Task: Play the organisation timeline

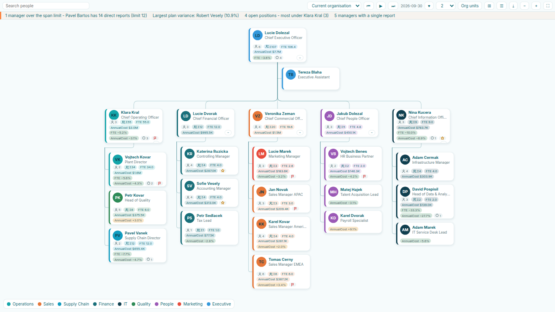Action: pos(381,6)
